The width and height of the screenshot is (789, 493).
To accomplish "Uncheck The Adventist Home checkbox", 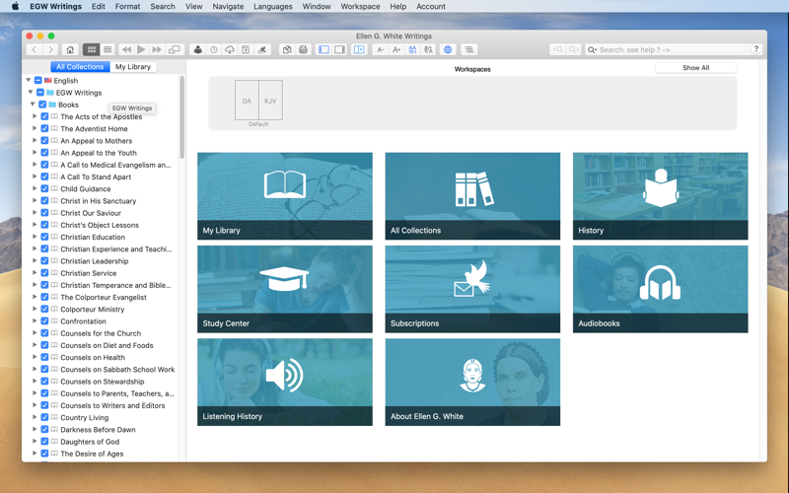I will (x=44, y=128).
